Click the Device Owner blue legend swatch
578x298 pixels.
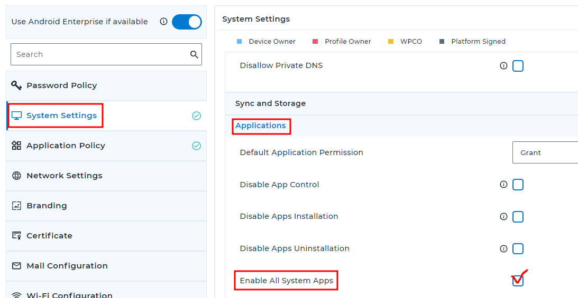239,42
